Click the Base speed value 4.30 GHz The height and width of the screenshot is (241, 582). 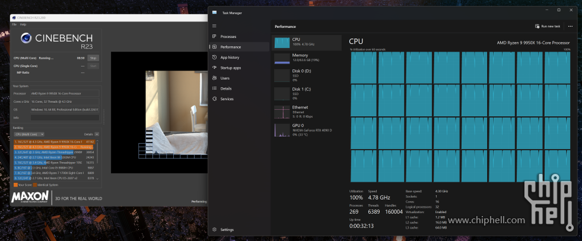(x=442, y=191)
